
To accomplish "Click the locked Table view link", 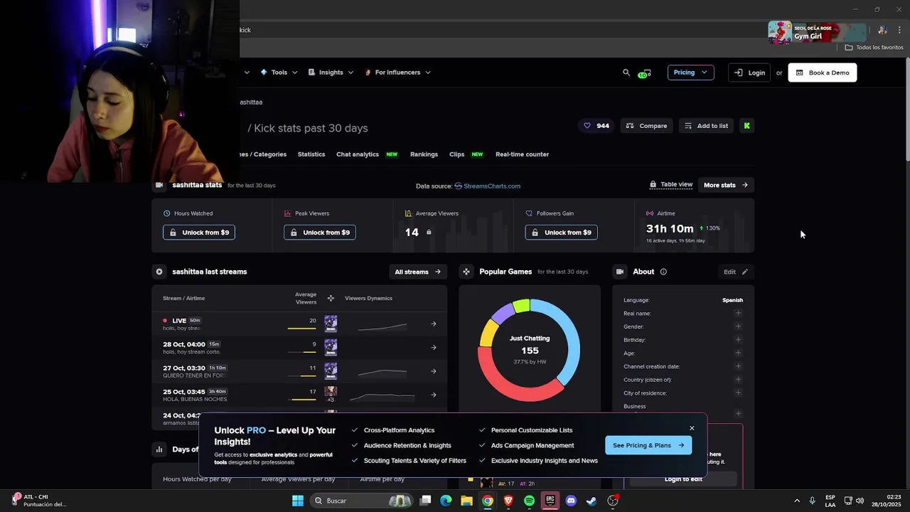I will (x=671, y=184).
